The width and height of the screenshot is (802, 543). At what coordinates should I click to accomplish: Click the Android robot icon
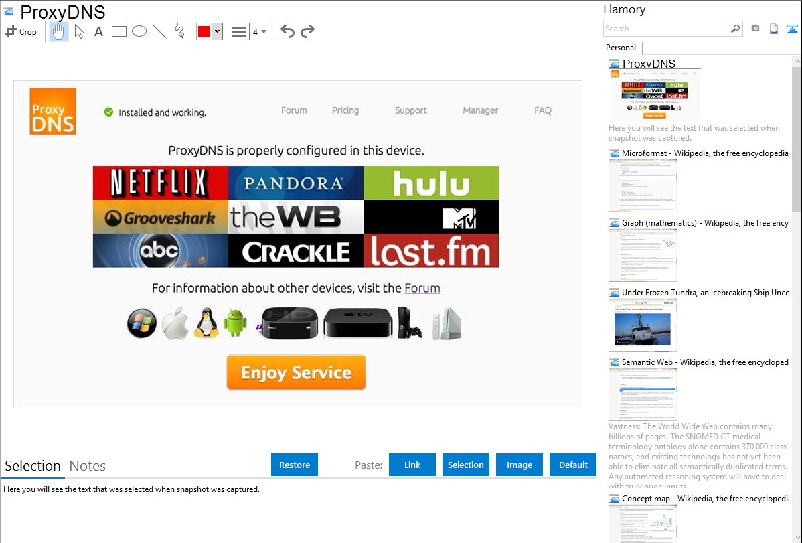pos(235,323)
